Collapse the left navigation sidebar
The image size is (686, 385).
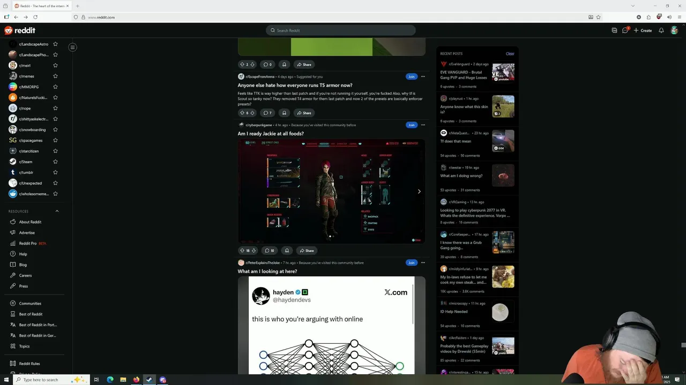pyautogui.click(x=72, y=47)
